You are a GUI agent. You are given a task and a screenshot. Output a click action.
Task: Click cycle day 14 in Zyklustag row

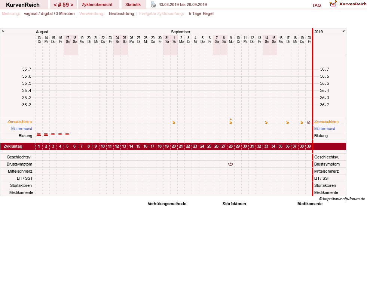[131, 146]
